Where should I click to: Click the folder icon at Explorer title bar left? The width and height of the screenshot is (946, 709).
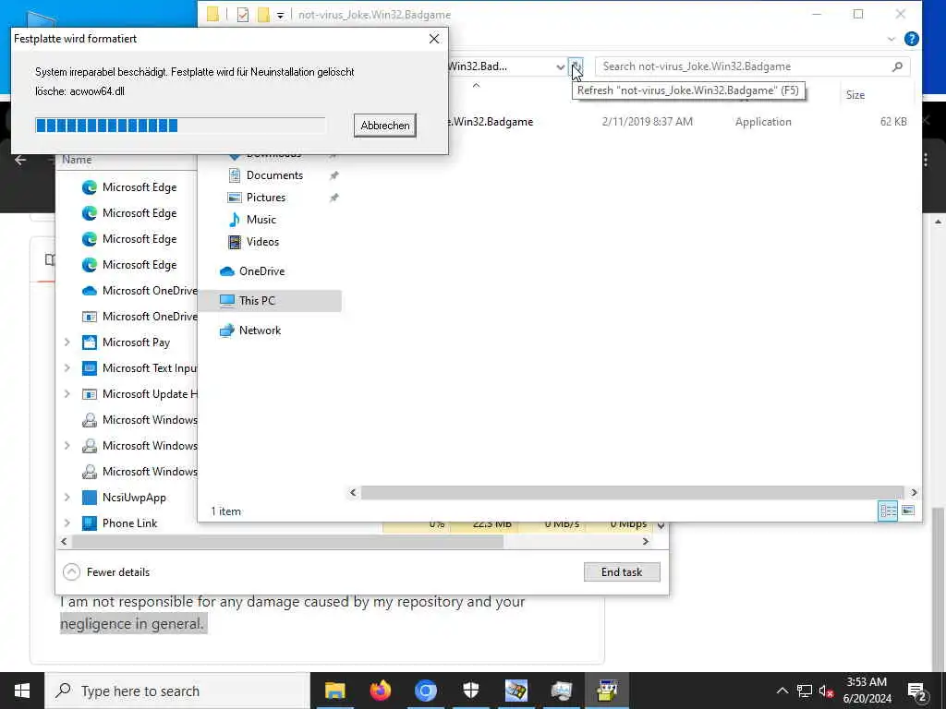coord(213,15)
